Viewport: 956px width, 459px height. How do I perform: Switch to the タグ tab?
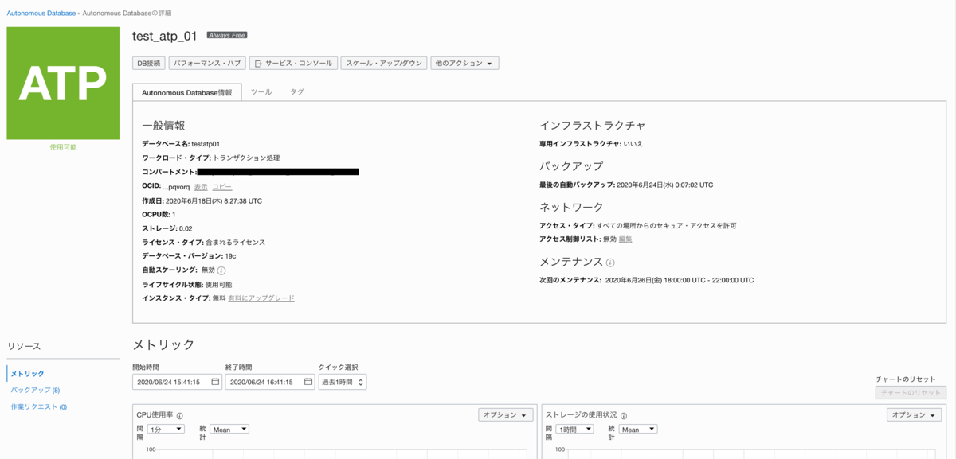297,92
